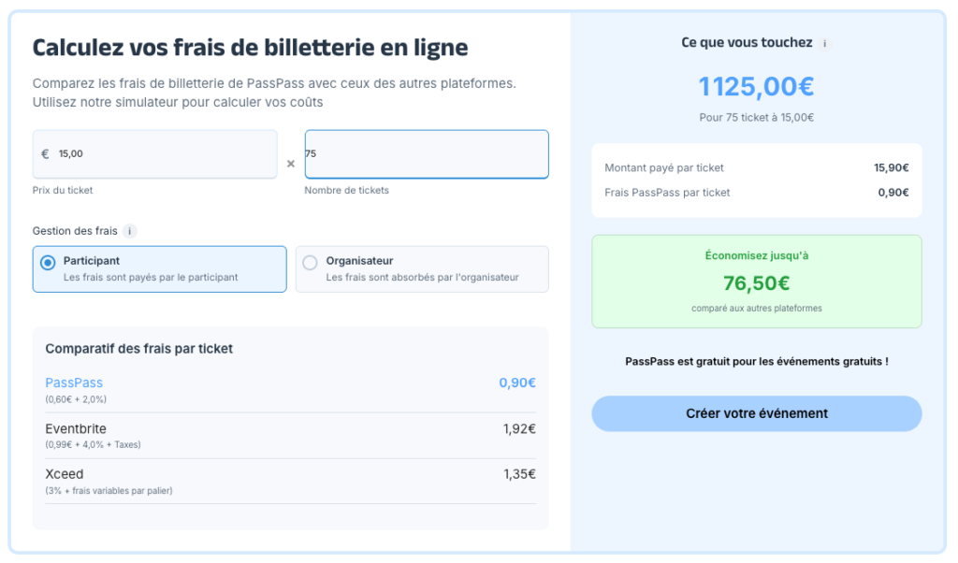Click the Calculez vos frais de billetterie title
Image resolution: width=958 pixels, height=563 pixels.
[251, 48]
